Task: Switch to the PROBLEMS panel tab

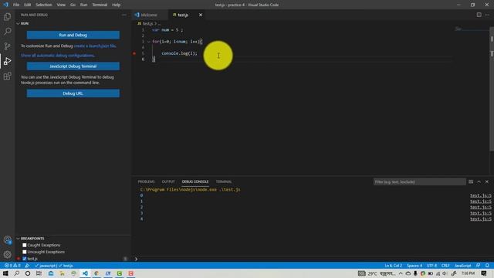Action: [146, 182]
